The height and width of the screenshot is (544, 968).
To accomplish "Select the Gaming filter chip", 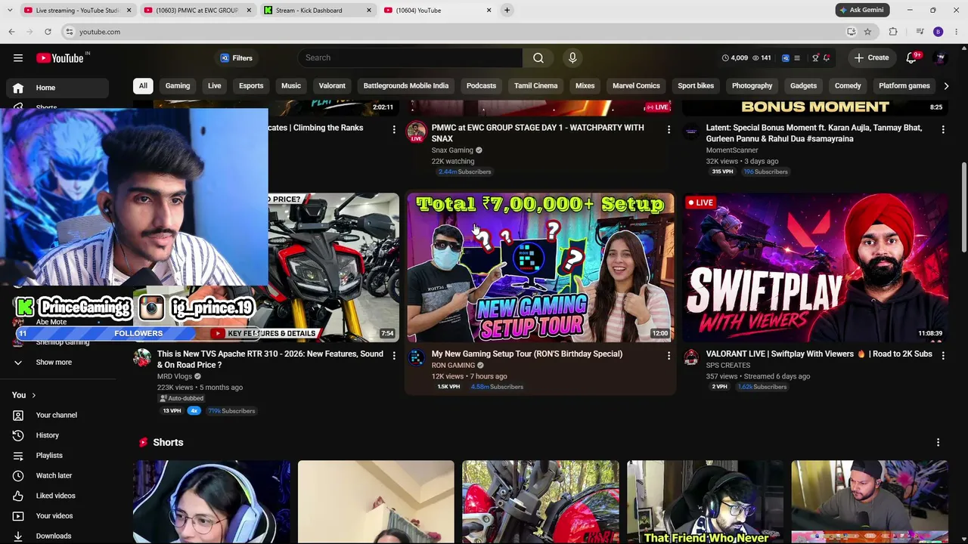I will pyautogui.click(x=178, y=86).
